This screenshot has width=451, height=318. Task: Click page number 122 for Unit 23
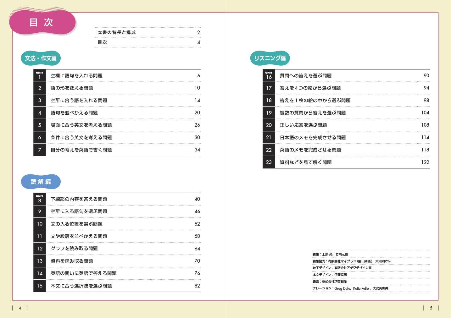click(425, 162)
